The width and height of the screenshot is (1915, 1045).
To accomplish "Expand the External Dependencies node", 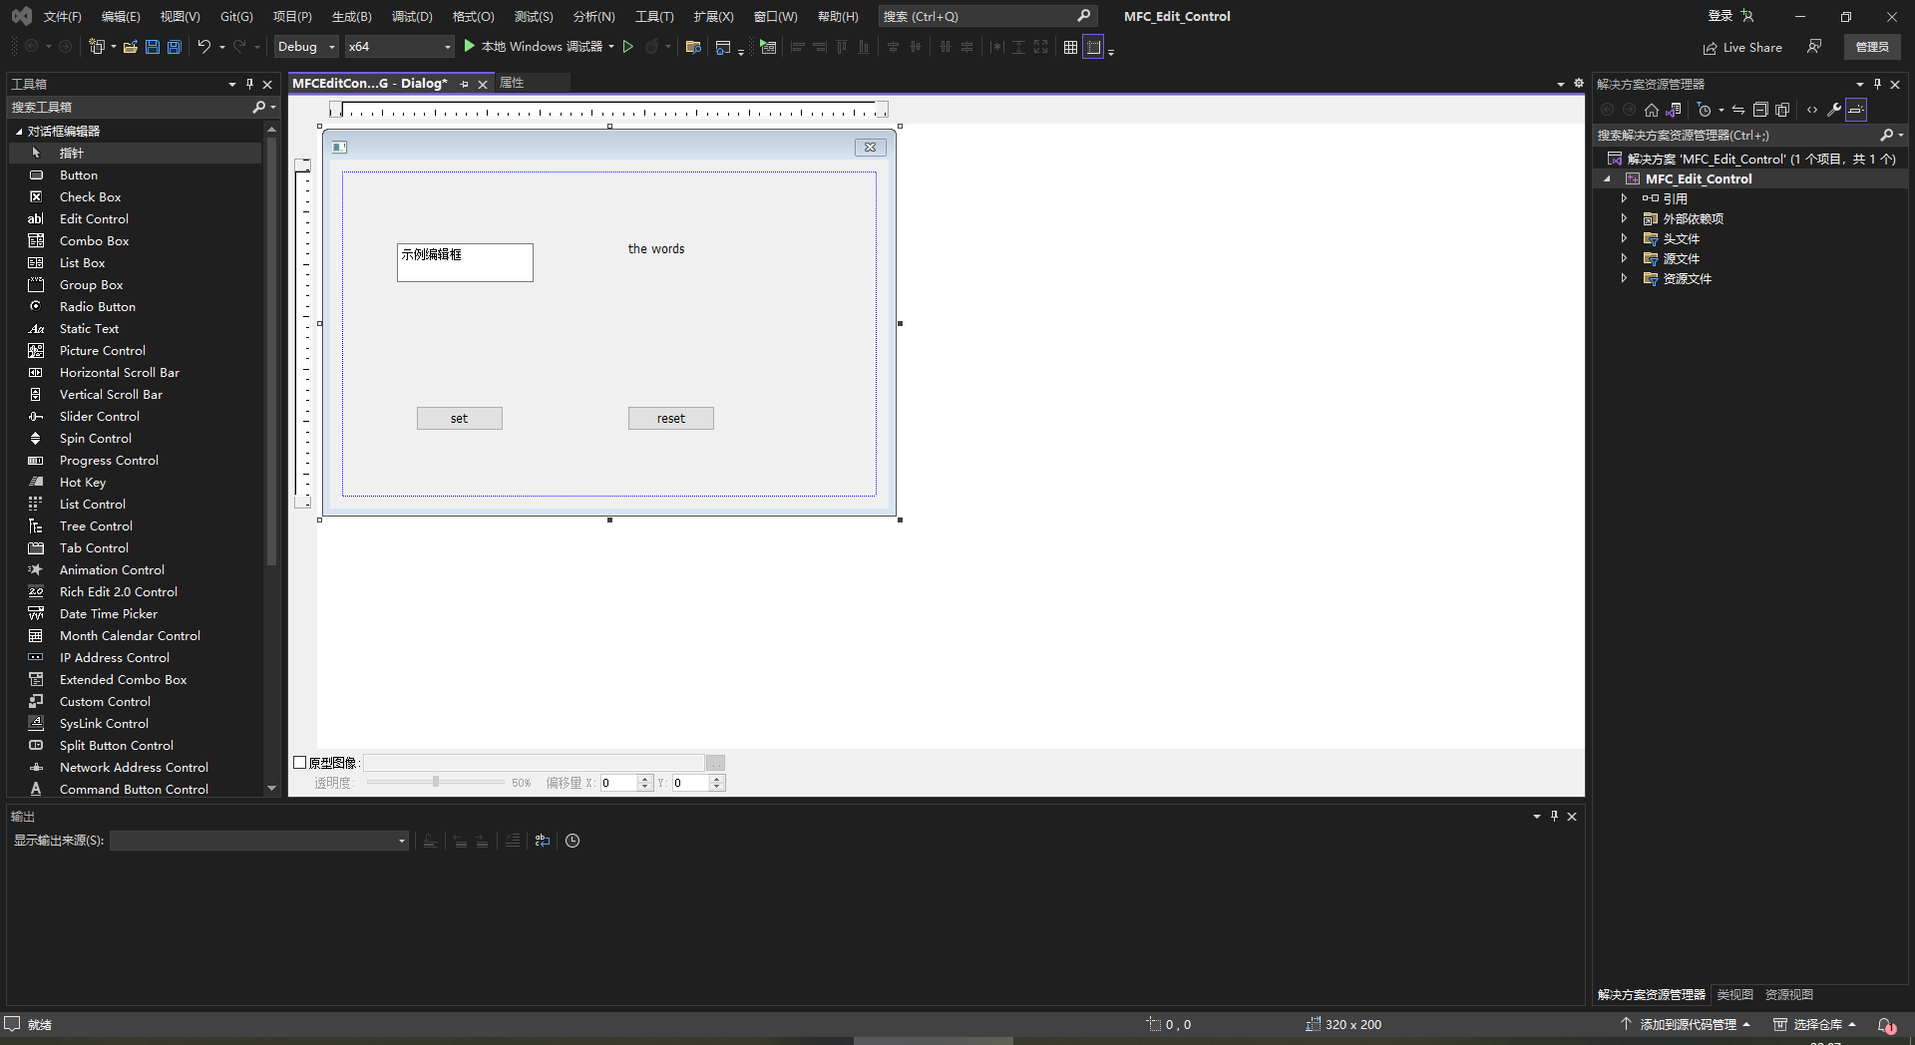I will pyautogui.click(x=1624, y=218).
